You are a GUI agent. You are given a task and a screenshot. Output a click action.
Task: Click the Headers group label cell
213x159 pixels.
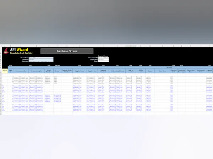[169, 67]
